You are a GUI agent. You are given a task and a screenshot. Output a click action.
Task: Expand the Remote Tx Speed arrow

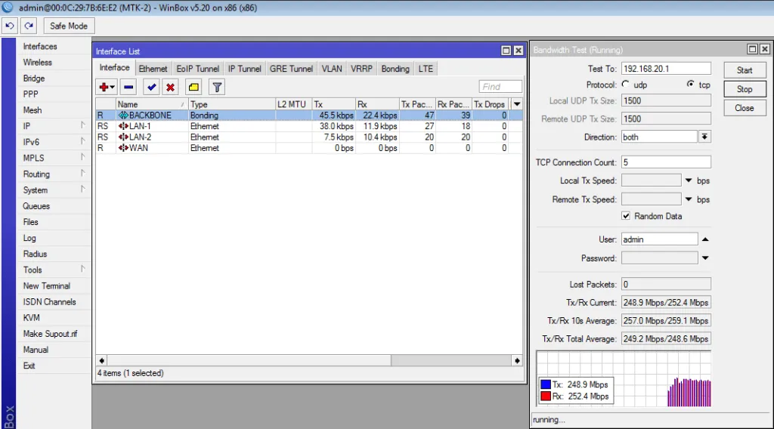point(689,199)
